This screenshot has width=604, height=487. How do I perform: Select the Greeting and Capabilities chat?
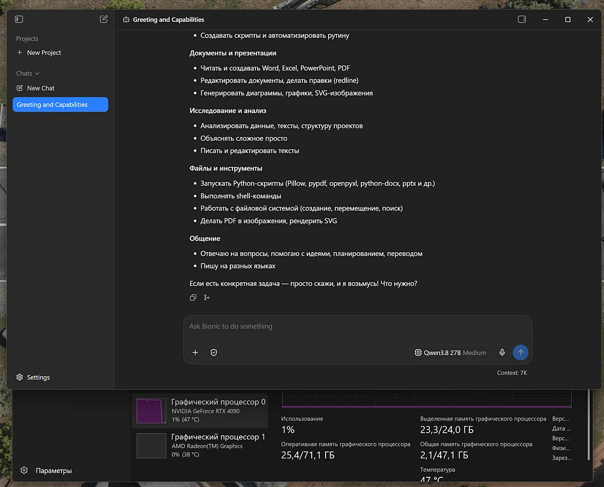click(60, 105)
